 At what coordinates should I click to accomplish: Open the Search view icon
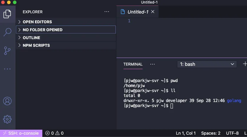pyautogui.click(x=7, y=32)
